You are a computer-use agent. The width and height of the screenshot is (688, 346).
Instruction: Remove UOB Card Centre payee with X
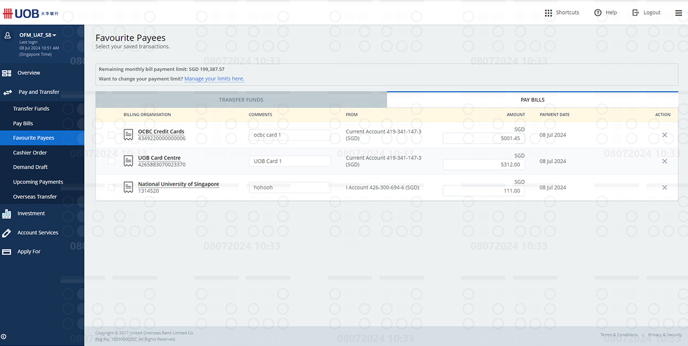[665, 161]
